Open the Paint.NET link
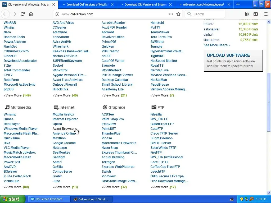Screen dimensions: 271x203 point(109,129)
